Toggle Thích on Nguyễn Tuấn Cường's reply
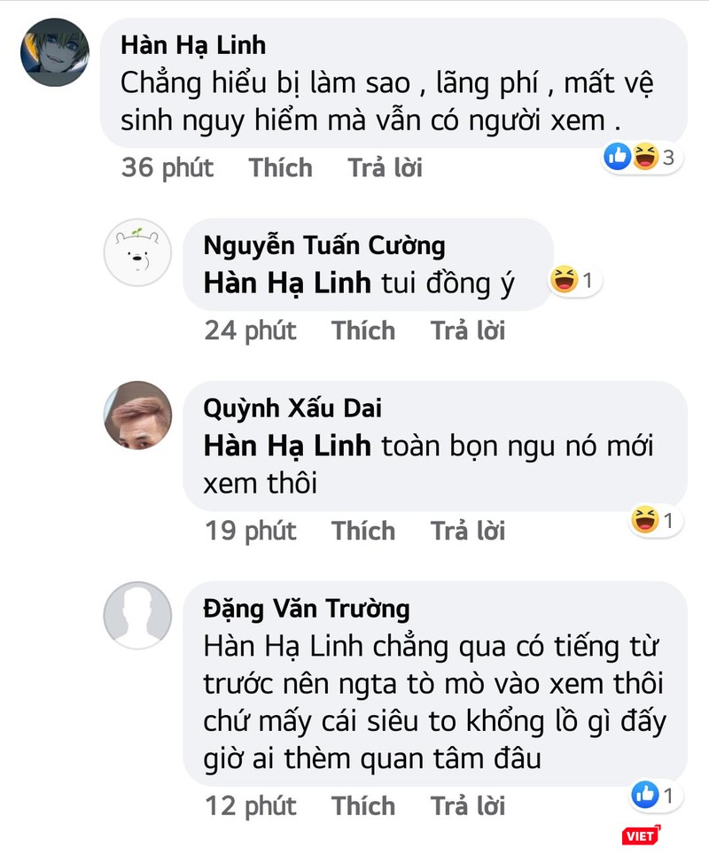Screen dimensions: 709x855 (364, 330)
